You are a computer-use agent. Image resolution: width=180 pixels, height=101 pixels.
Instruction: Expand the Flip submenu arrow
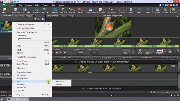coord(50,81)
